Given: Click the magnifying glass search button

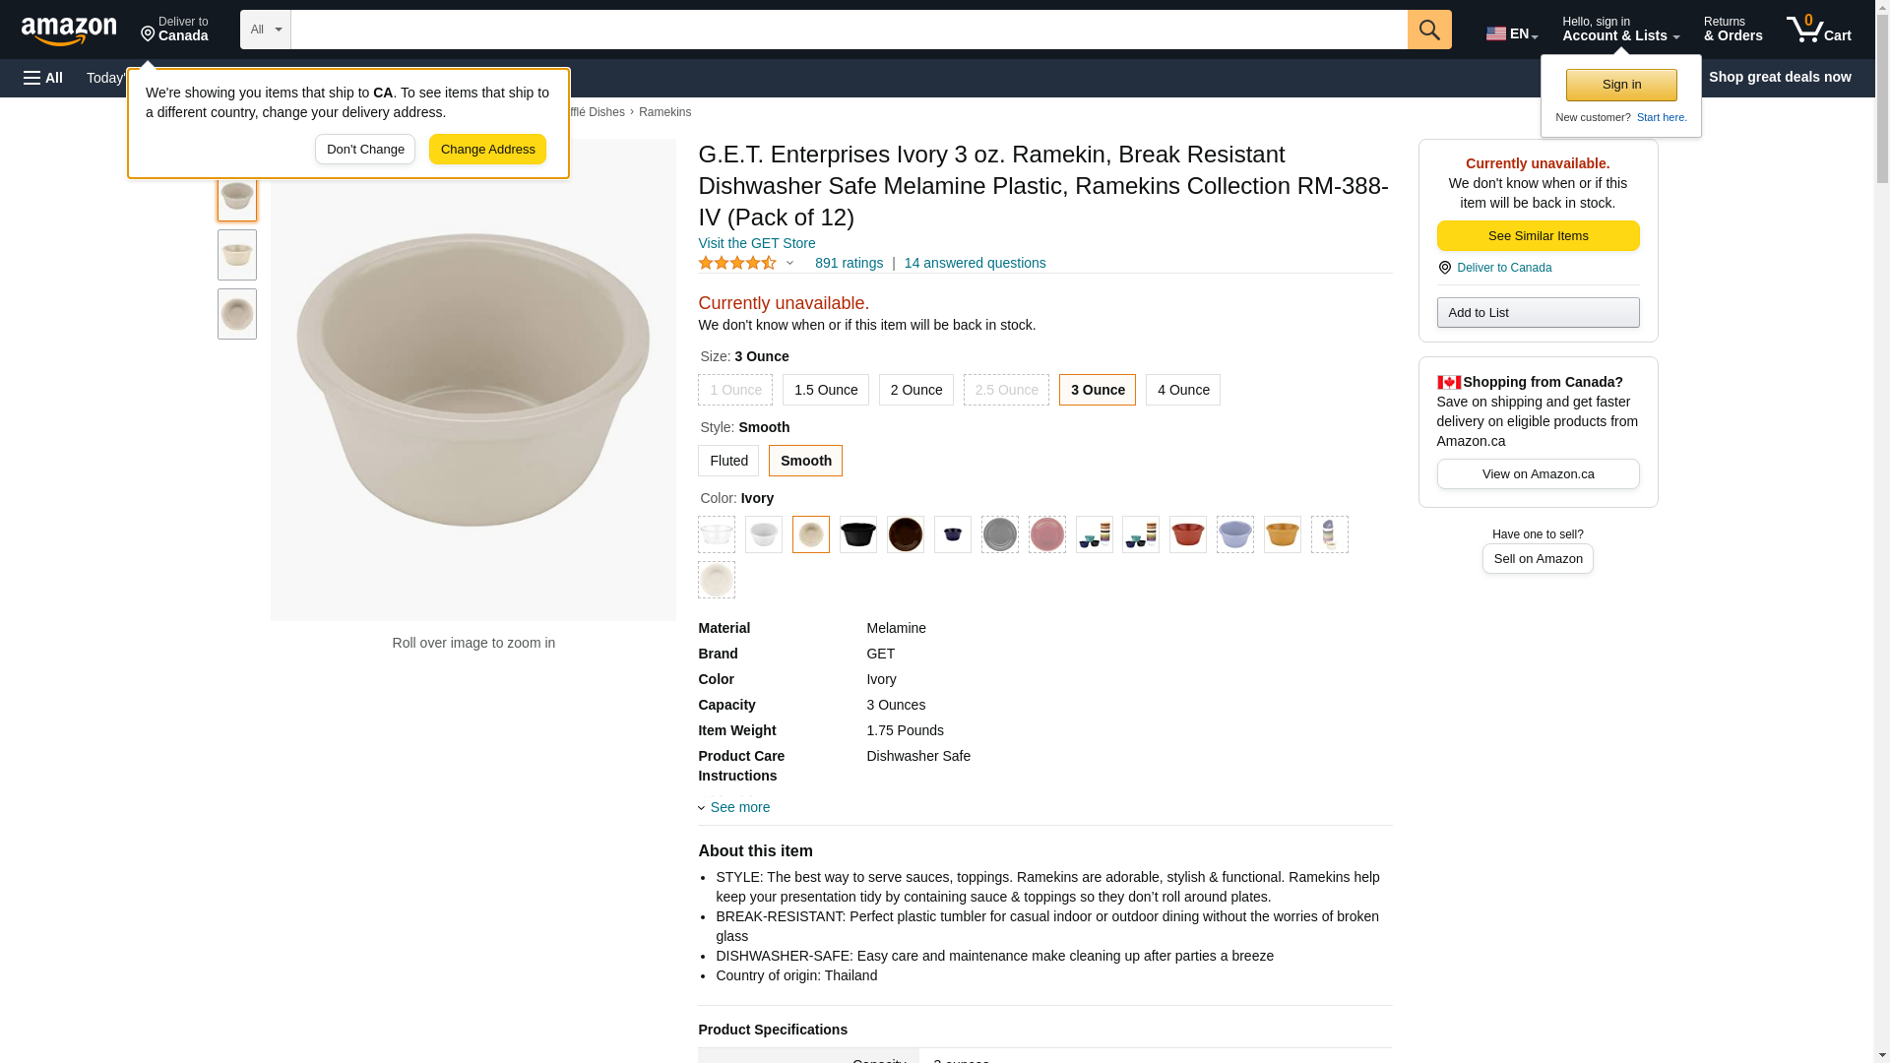Looking at the screenshot, I should (x=1429, y=30).
